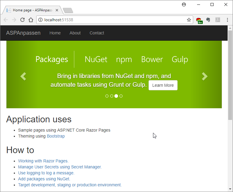
Task: Click the page vertical scrollbar thumb
Action: (x=230, y=75)
